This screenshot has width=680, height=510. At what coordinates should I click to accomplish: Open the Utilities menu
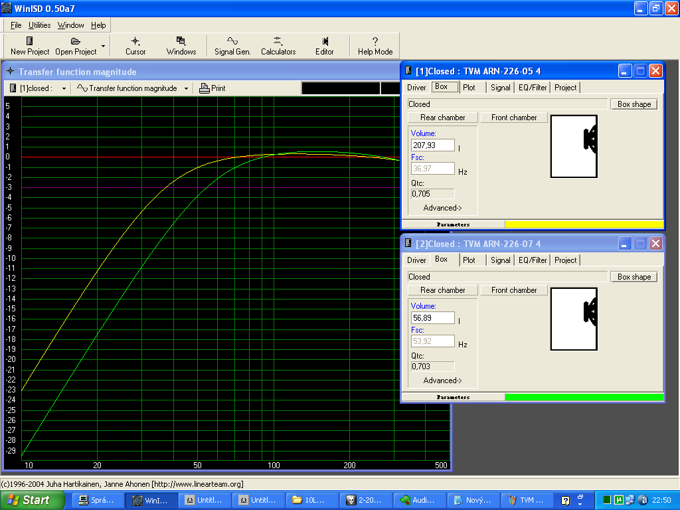tap(39, 25)
